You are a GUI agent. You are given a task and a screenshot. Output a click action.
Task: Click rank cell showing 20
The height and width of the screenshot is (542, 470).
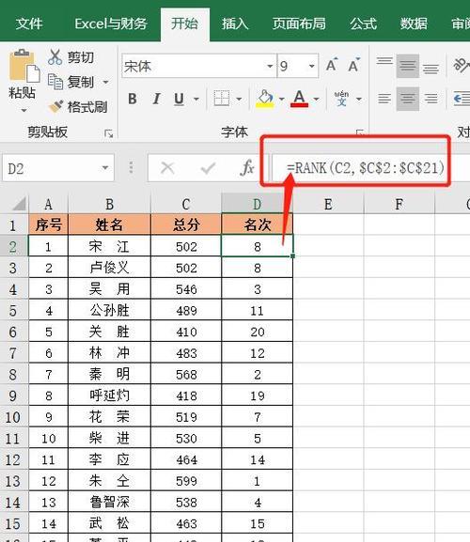[x=257, y=332]
